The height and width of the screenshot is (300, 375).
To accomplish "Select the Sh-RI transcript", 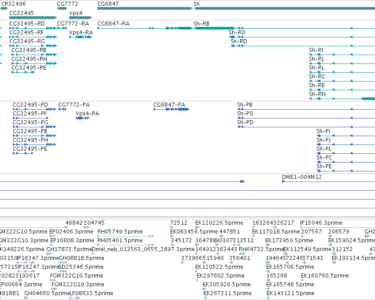I will coord(316,50).
